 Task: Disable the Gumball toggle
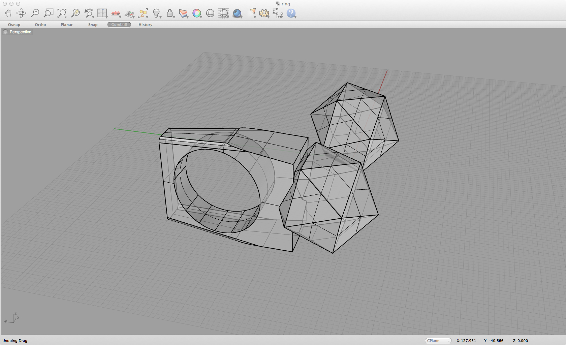119,25
